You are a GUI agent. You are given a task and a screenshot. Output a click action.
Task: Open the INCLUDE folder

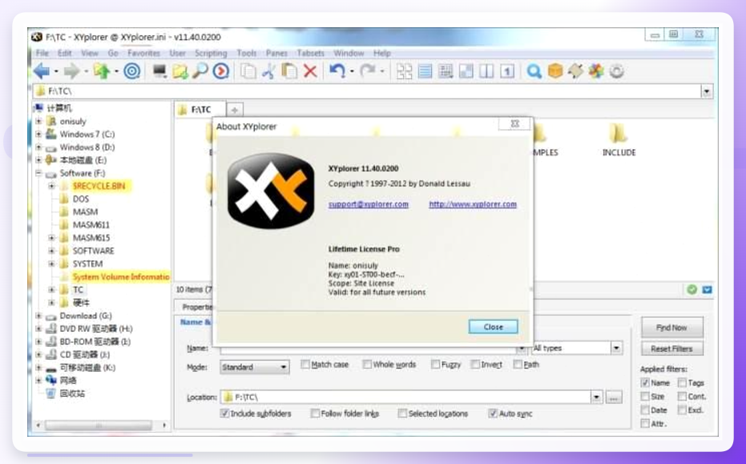[x=619, y=139]
